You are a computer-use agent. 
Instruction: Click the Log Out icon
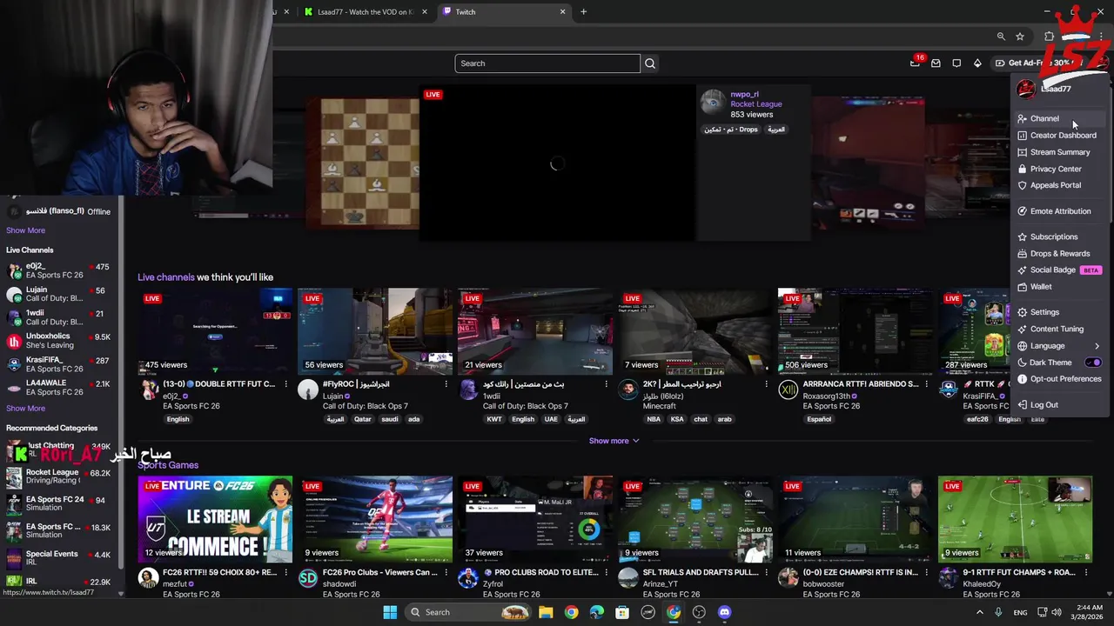(x=1023, y=405)
